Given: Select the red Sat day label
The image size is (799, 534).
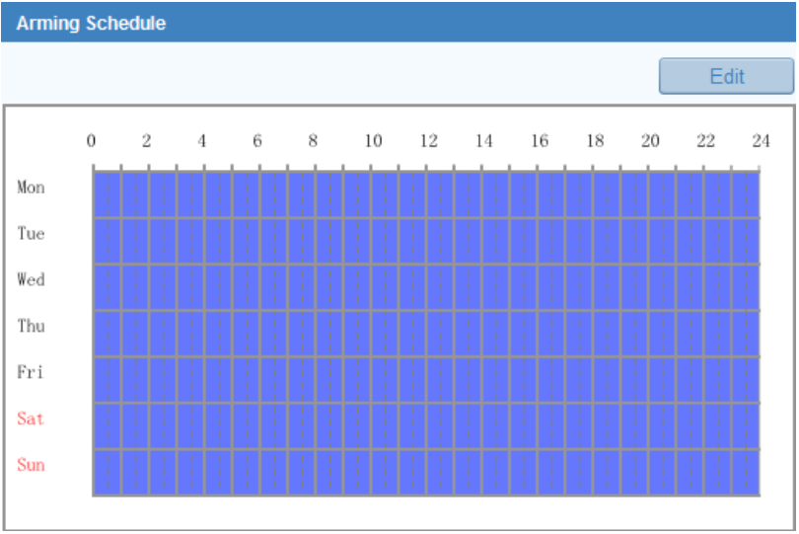Looking at the screenshot, I should (31, 420).
